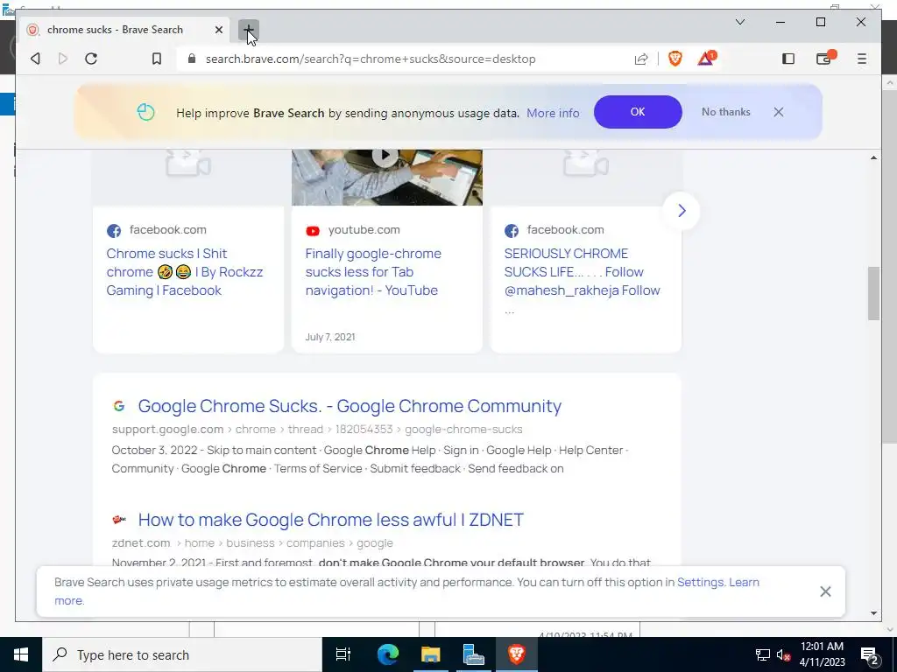Click Learn more in metrics notice
This screenshot has height=672, width=897.
click(744, 582)
